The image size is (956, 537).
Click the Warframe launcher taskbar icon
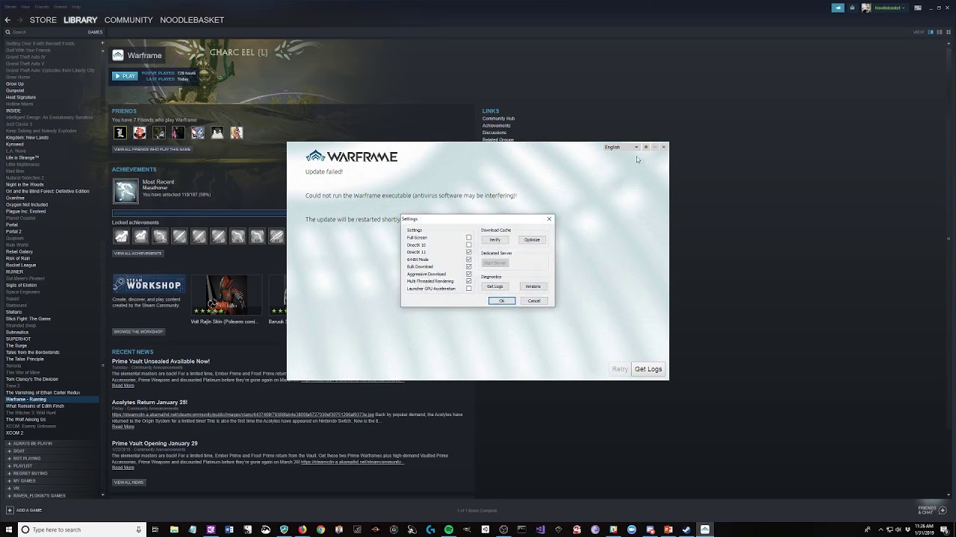click(704, 530)
